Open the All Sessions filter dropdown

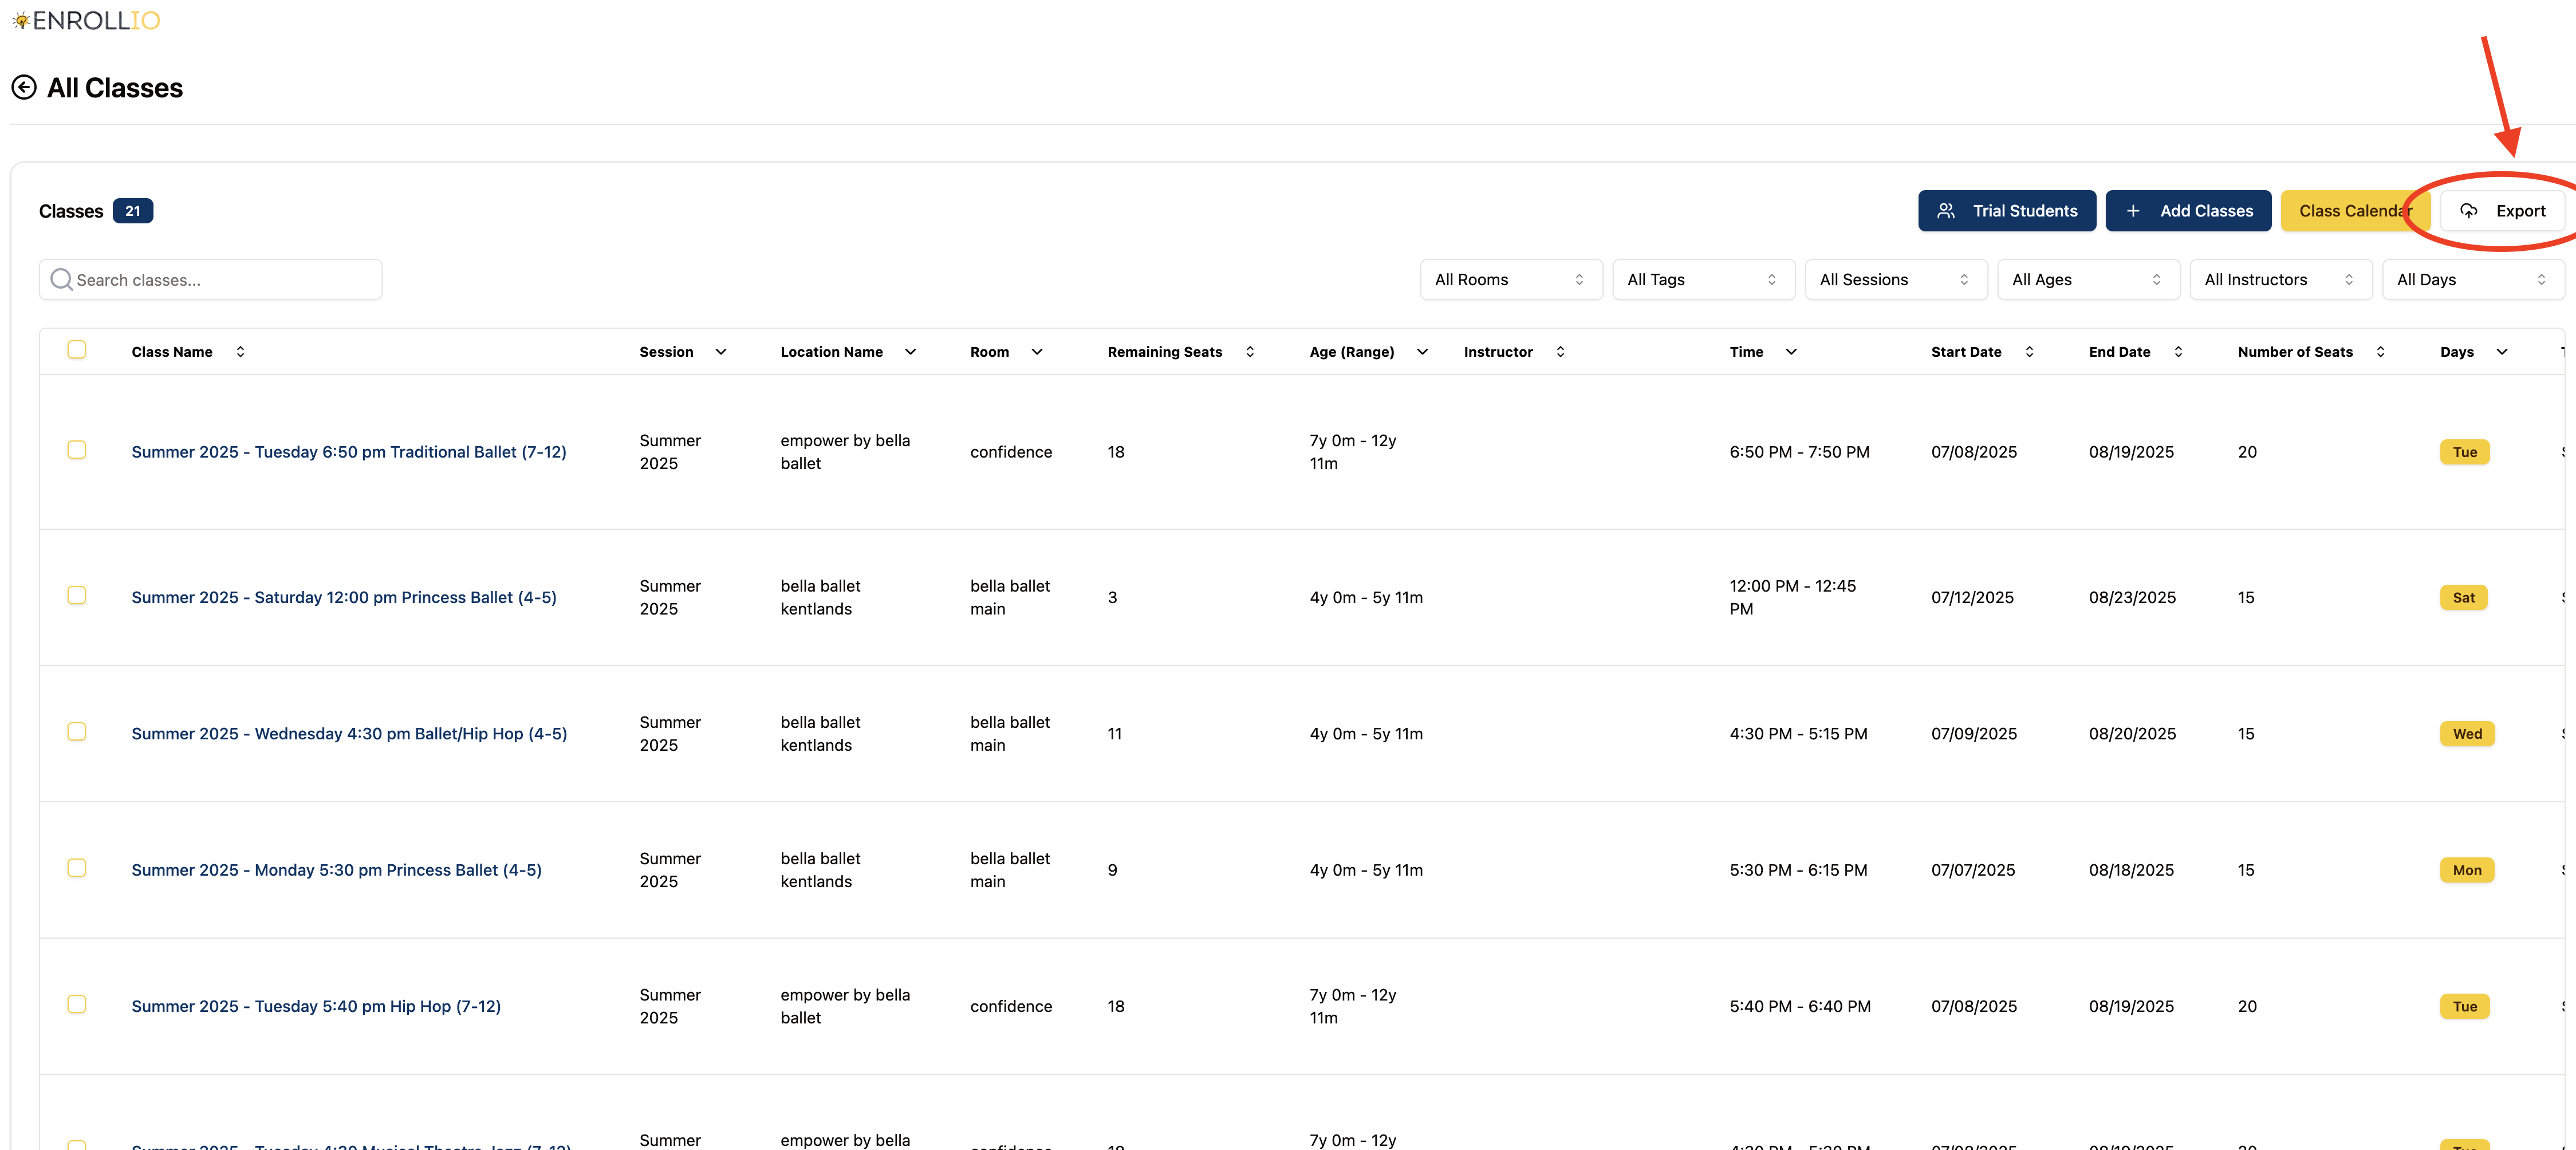pos(1895,280)
